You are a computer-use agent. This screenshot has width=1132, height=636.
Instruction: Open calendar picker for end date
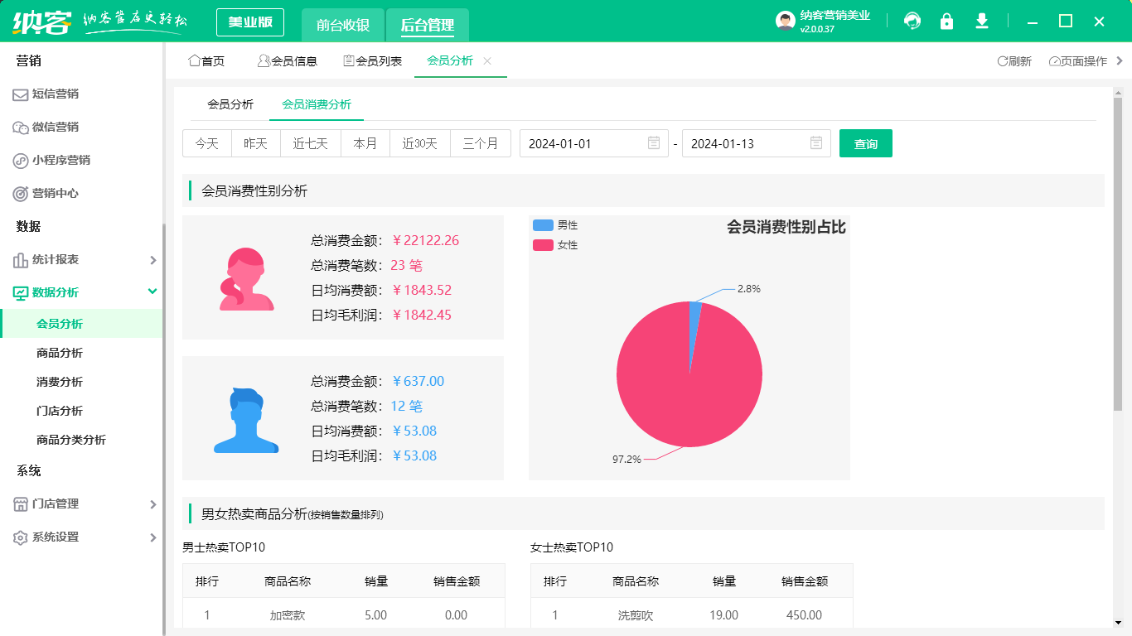[x=815, y=143]
